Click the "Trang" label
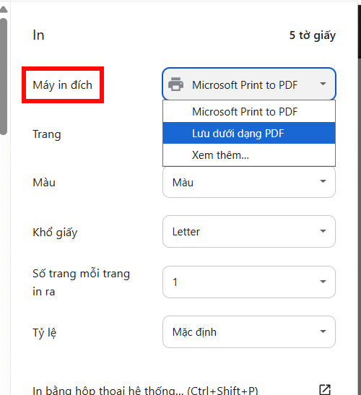361x395 pixels. [x=47, y=134]
